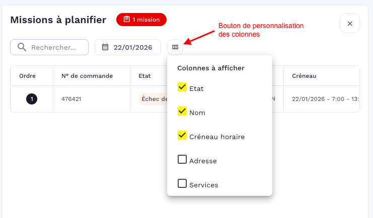
Task: Uncheck the Nom column checkbox
Action: (x=182, y=112)
